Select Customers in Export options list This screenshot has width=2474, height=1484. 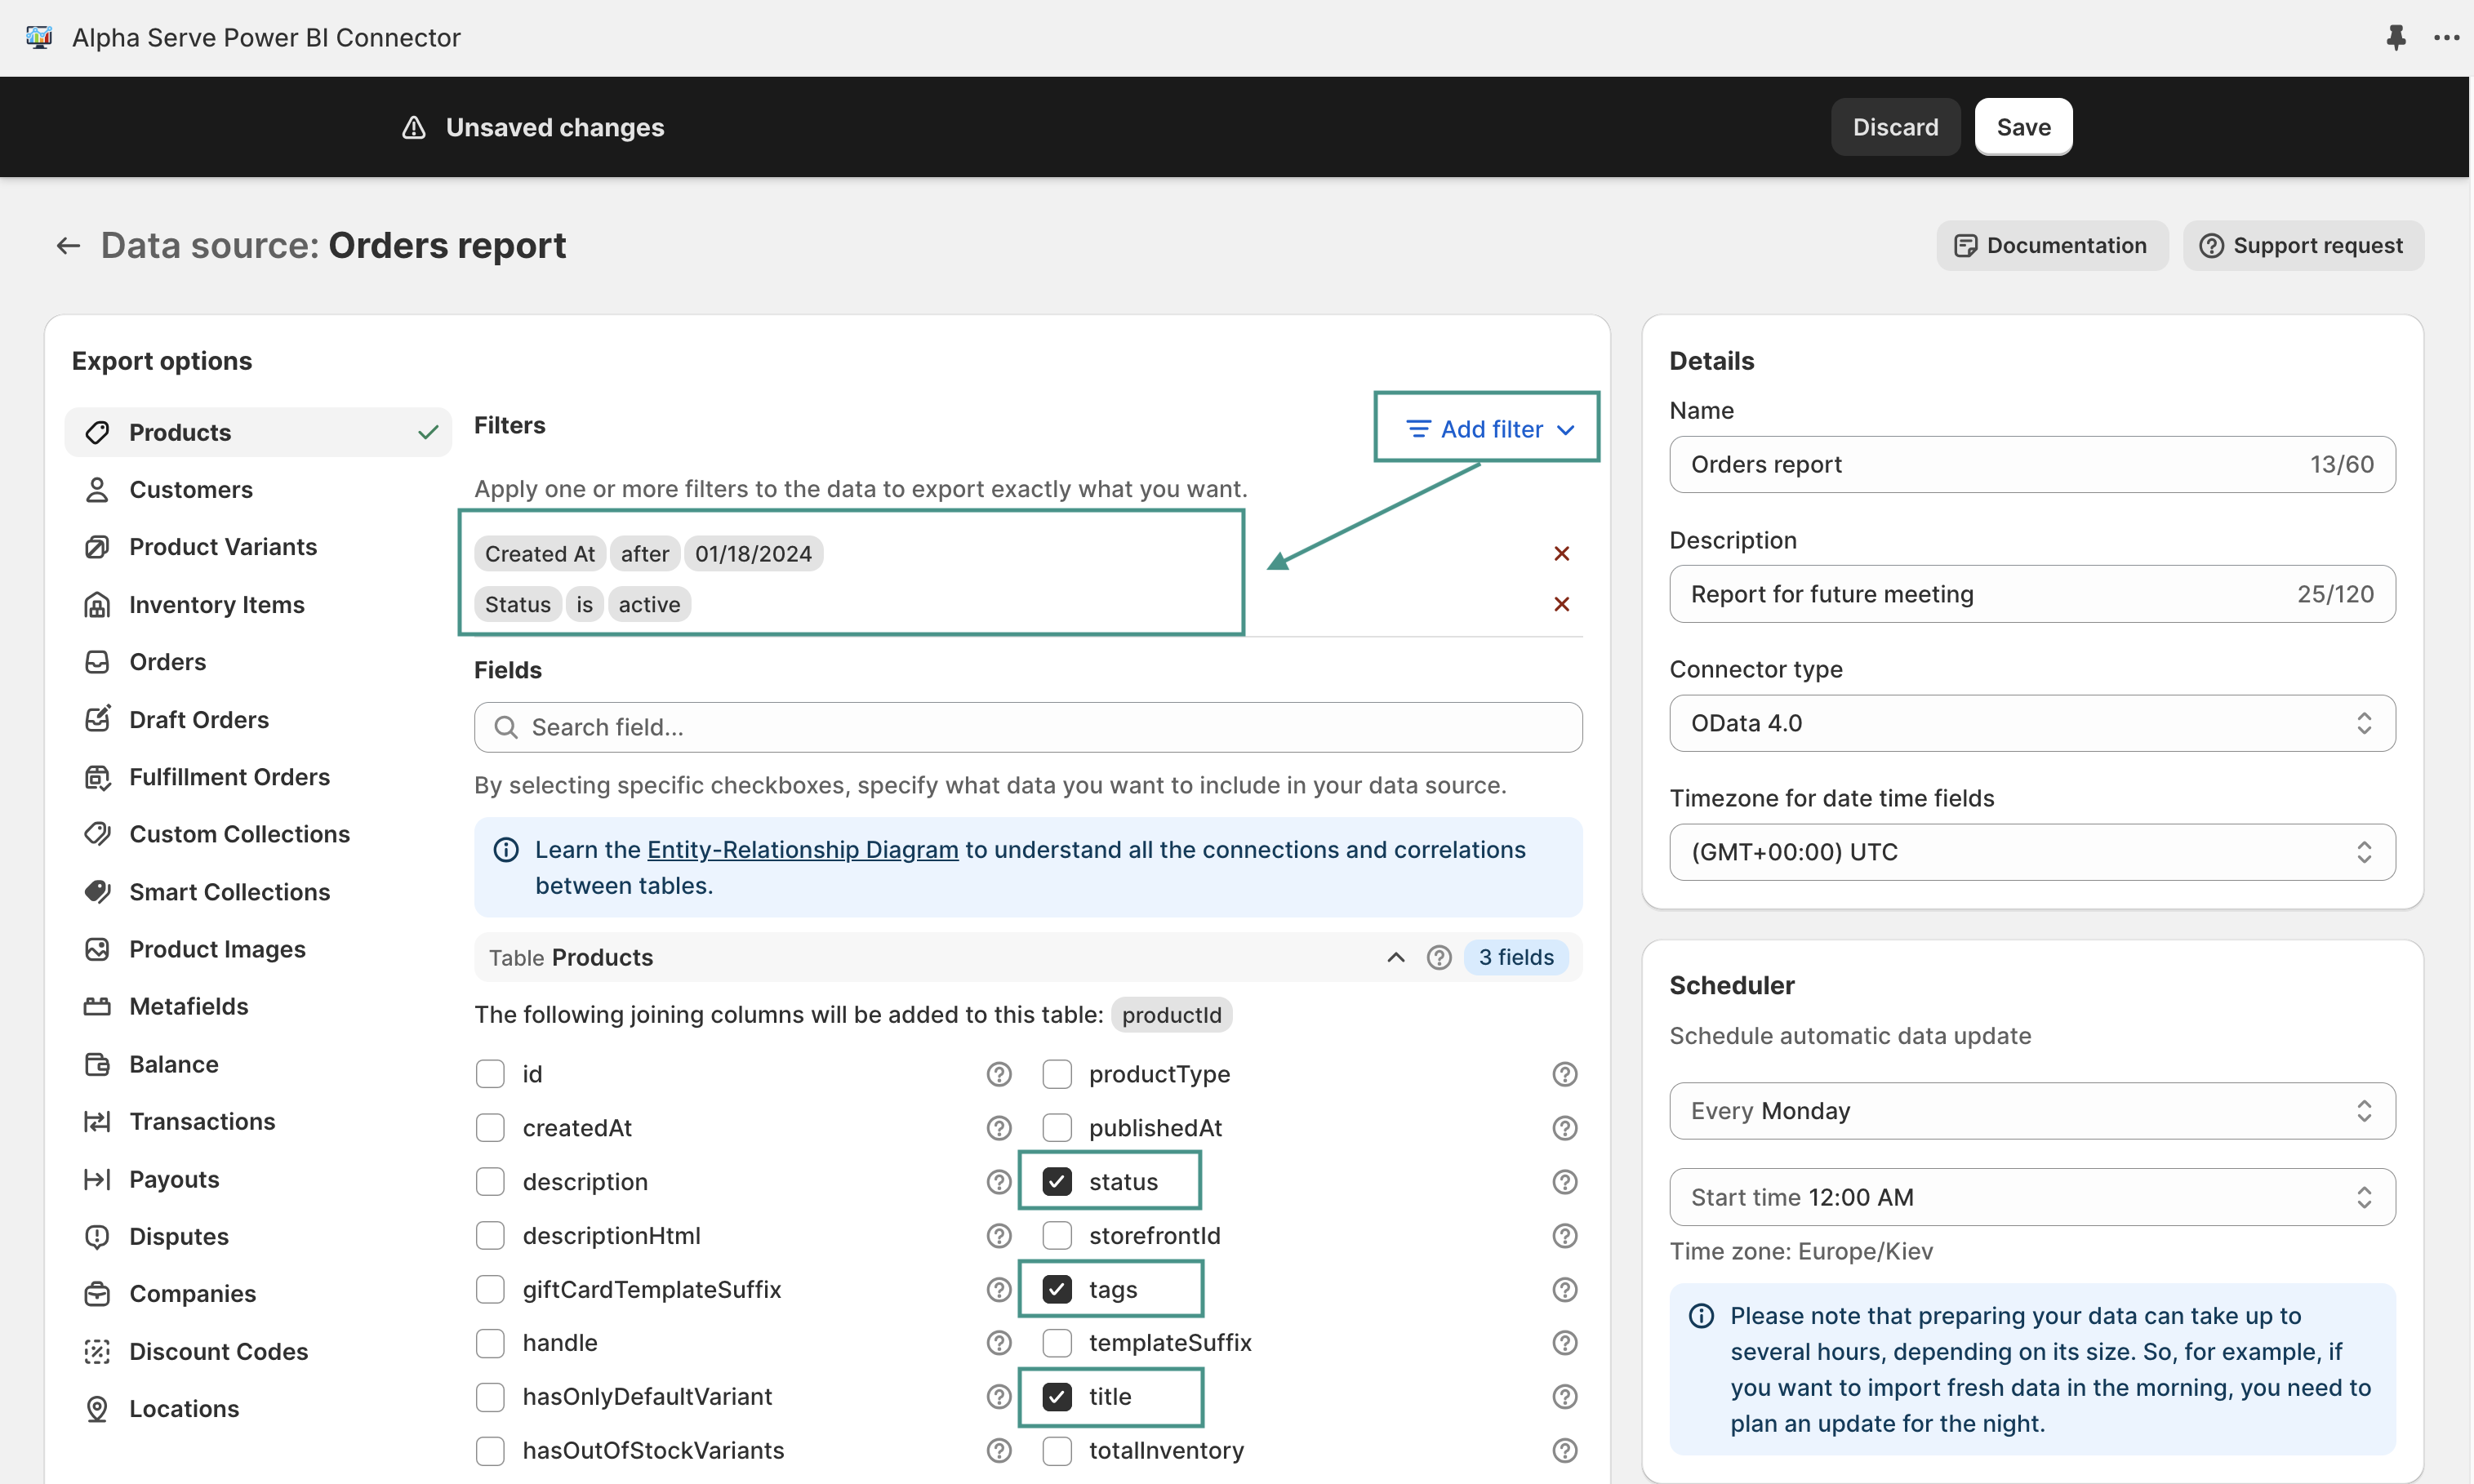click(190, 490)
